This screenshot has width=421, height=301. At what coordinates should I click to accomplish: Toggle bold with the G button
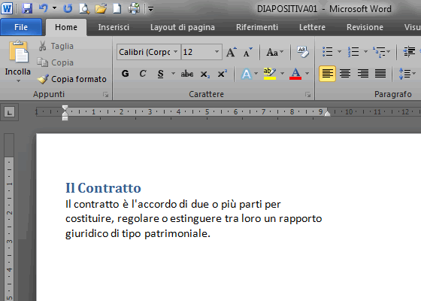125,74
